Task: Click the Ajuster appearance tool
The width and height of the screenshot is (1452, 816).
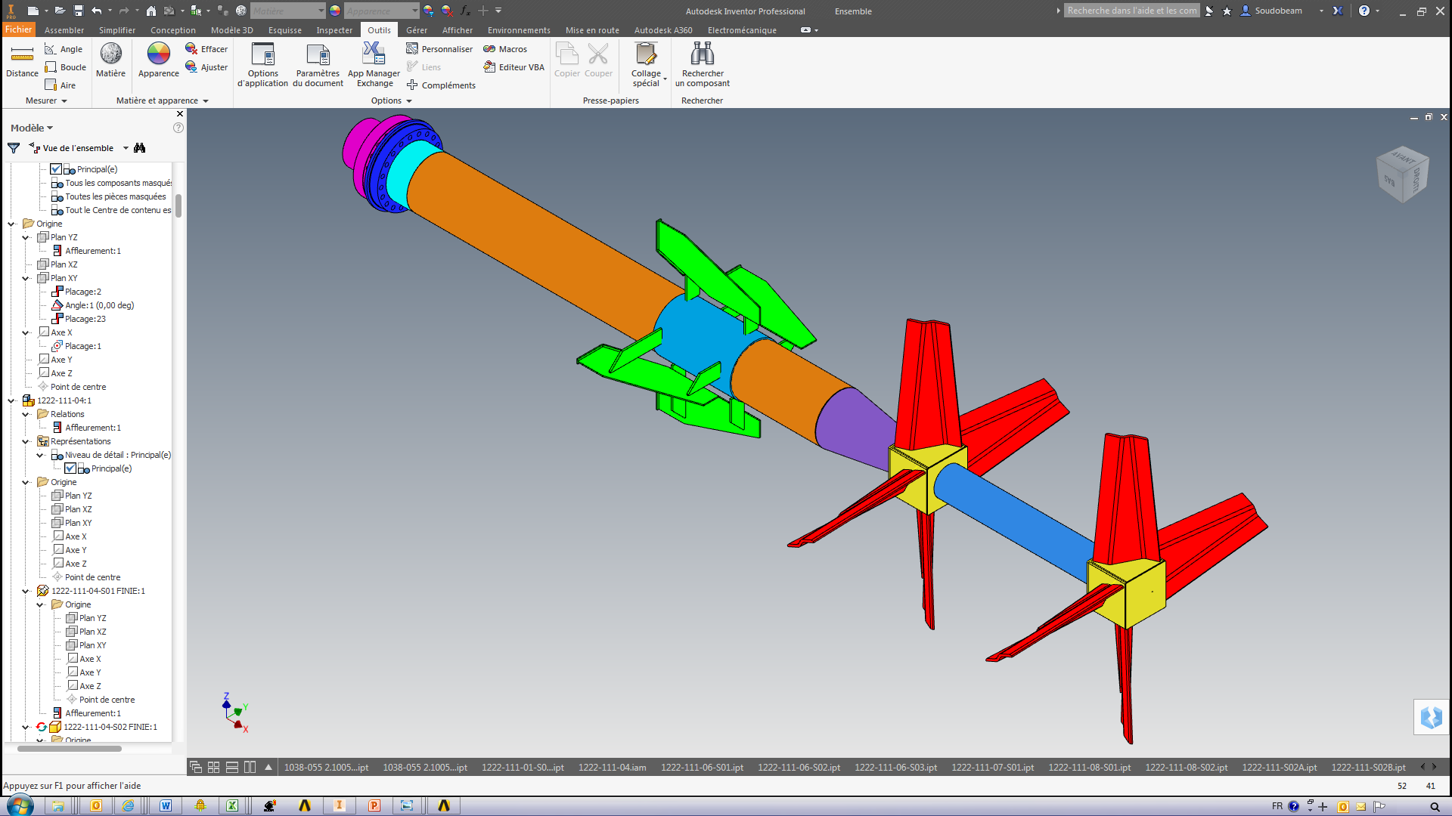Action: point(206,67)
